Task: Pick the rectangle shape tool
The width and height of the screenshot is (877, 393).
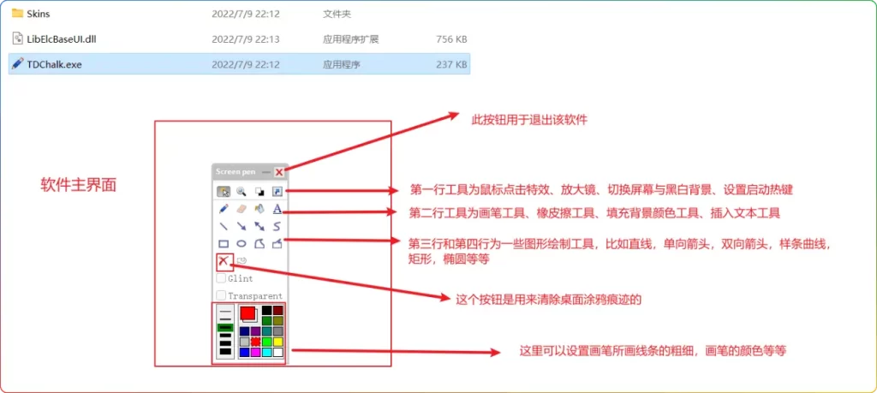Action: coord(224,244)
